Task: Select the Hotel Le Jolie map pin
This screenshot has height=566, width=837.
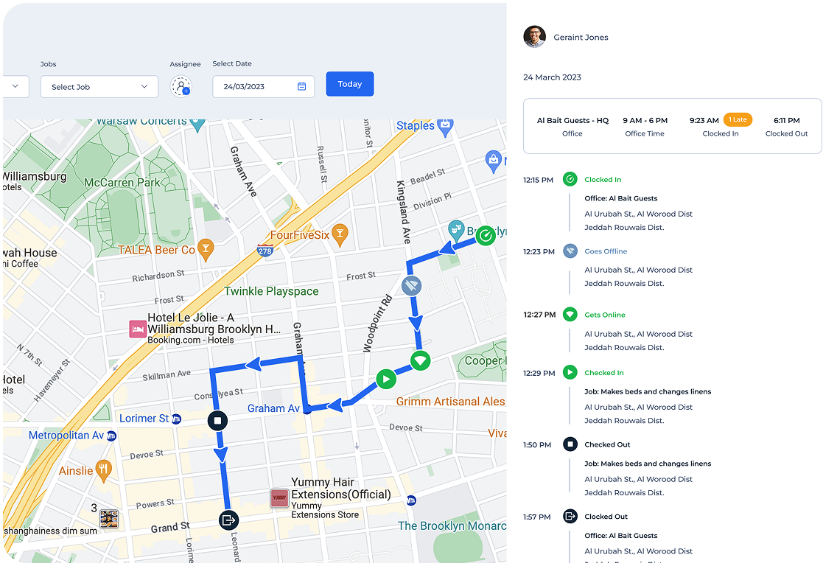Action: 138,329
